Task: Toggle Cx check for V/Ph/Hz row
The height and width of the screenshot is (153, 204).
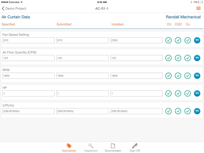Action: click(x=187, y=111)
